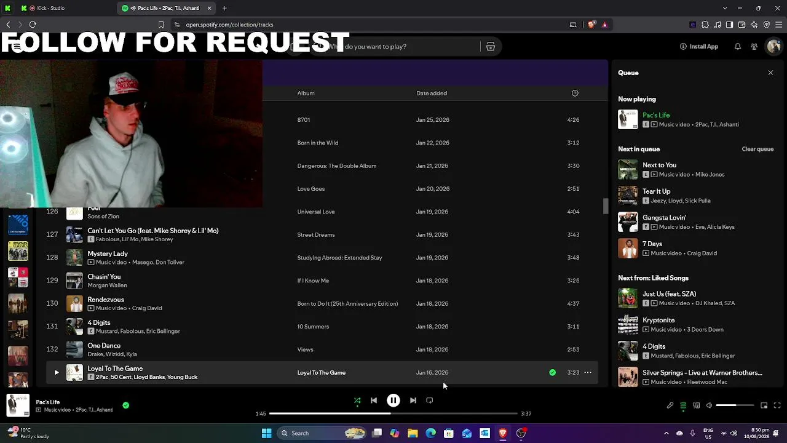Open the Windows Start menu
787x443 pixels.
coord(266,433)
